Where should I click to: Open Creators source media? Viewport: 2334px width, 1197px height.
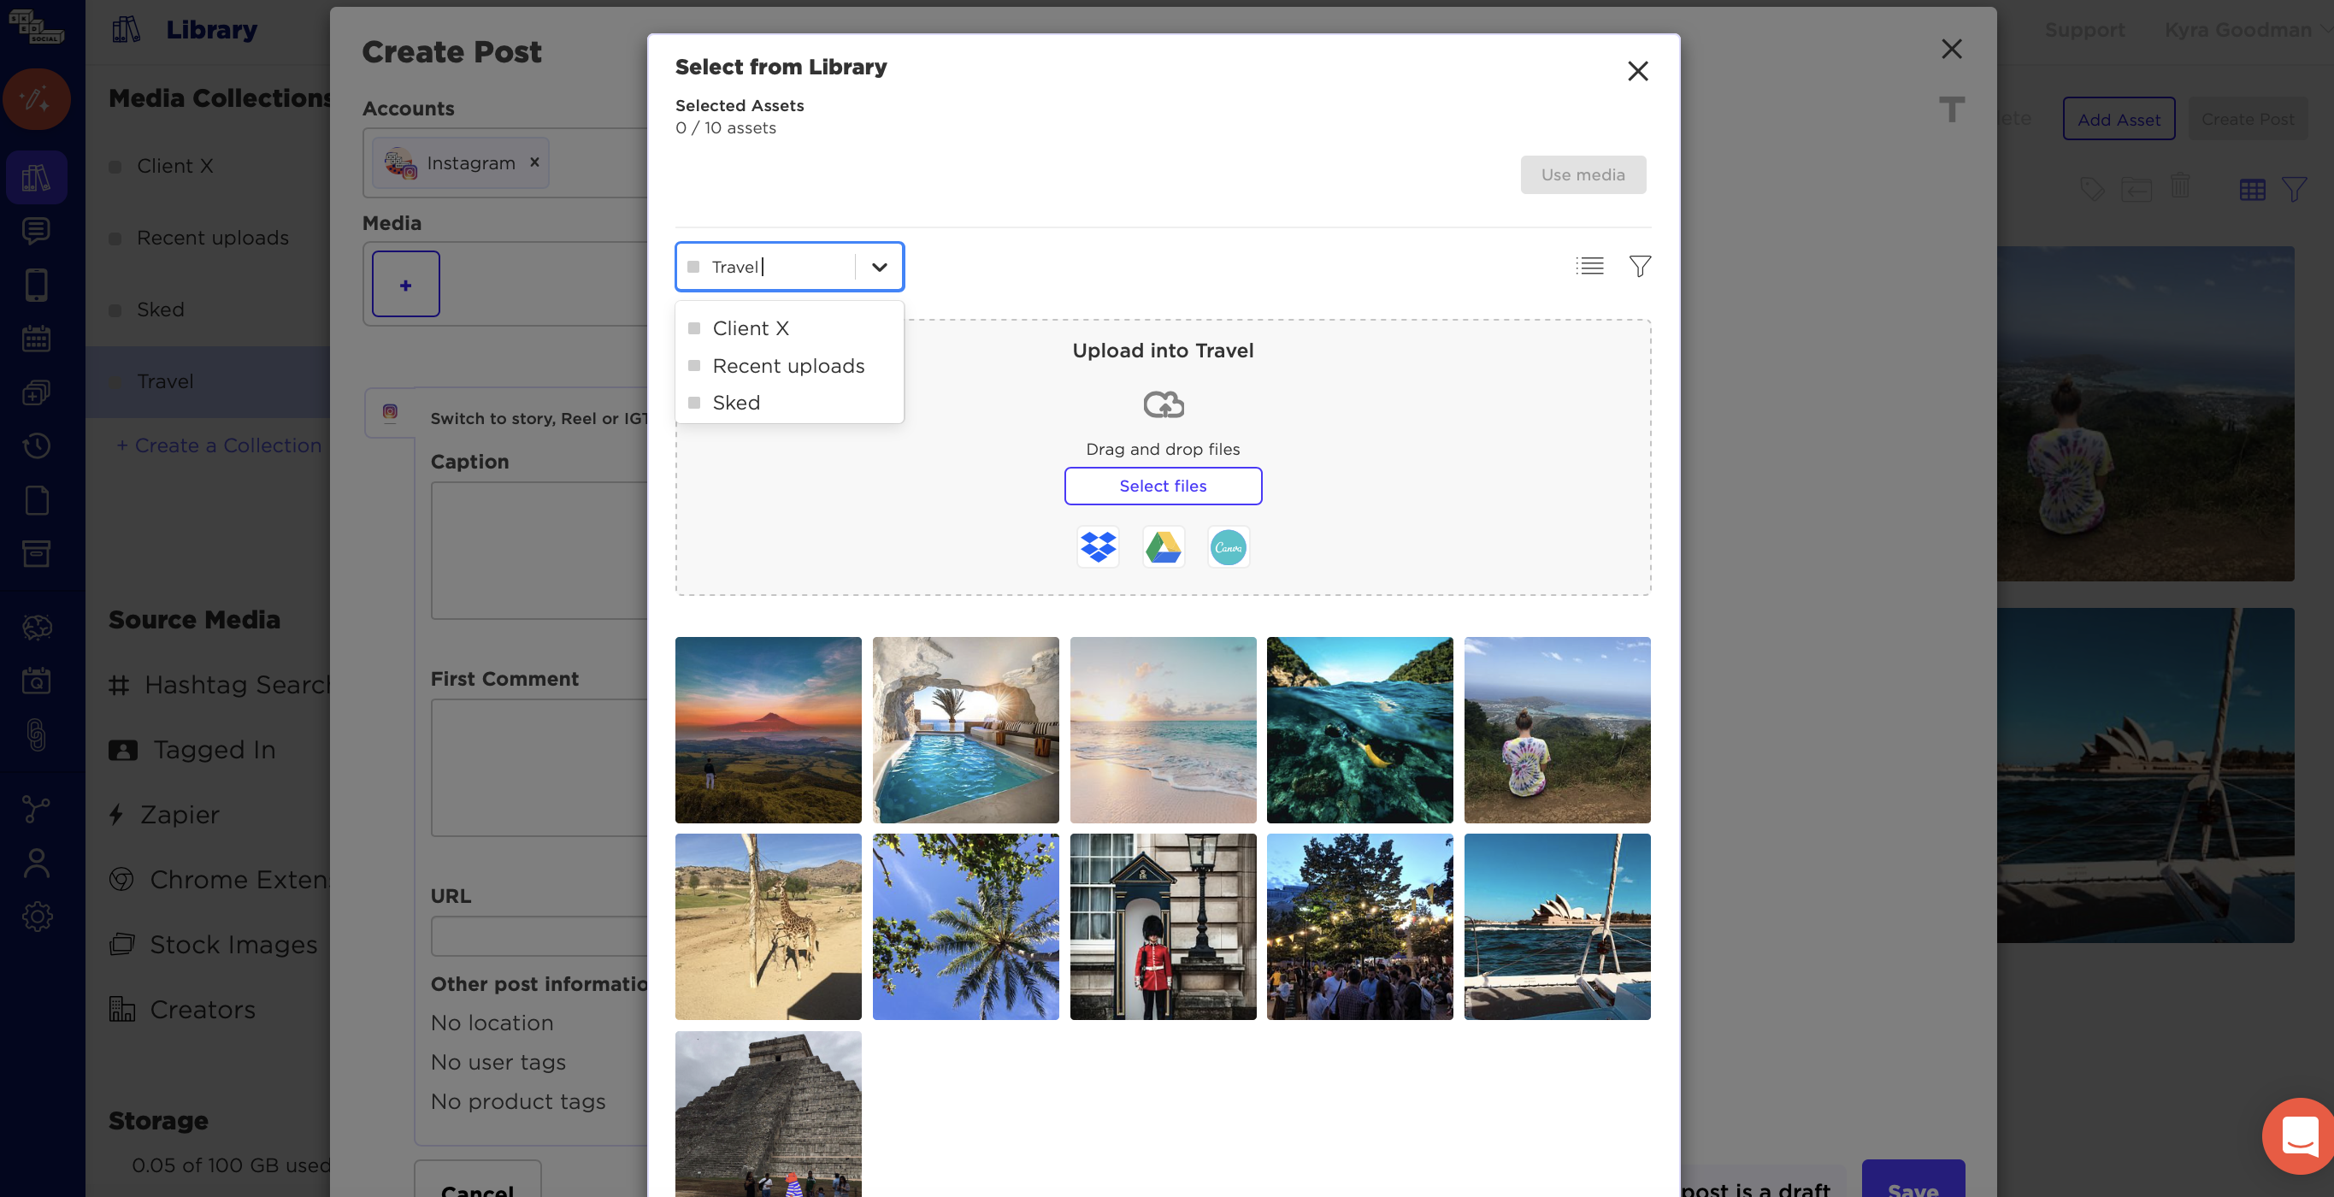pos(182,1010)
